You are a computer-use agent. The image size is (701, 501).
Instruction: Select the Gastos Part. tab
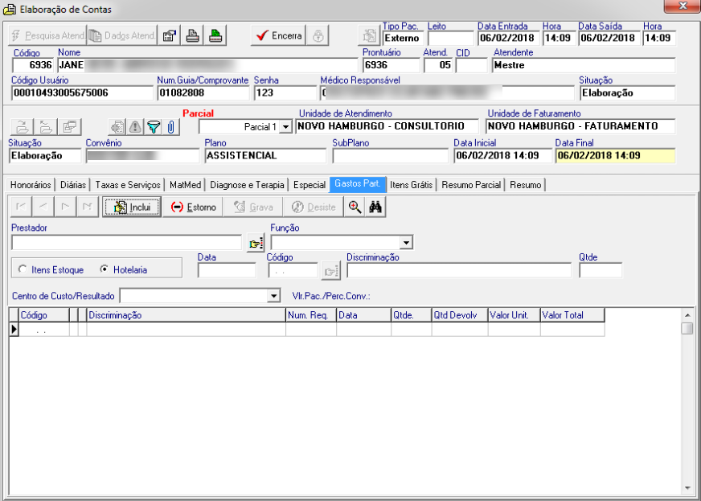tap(358, 184)
